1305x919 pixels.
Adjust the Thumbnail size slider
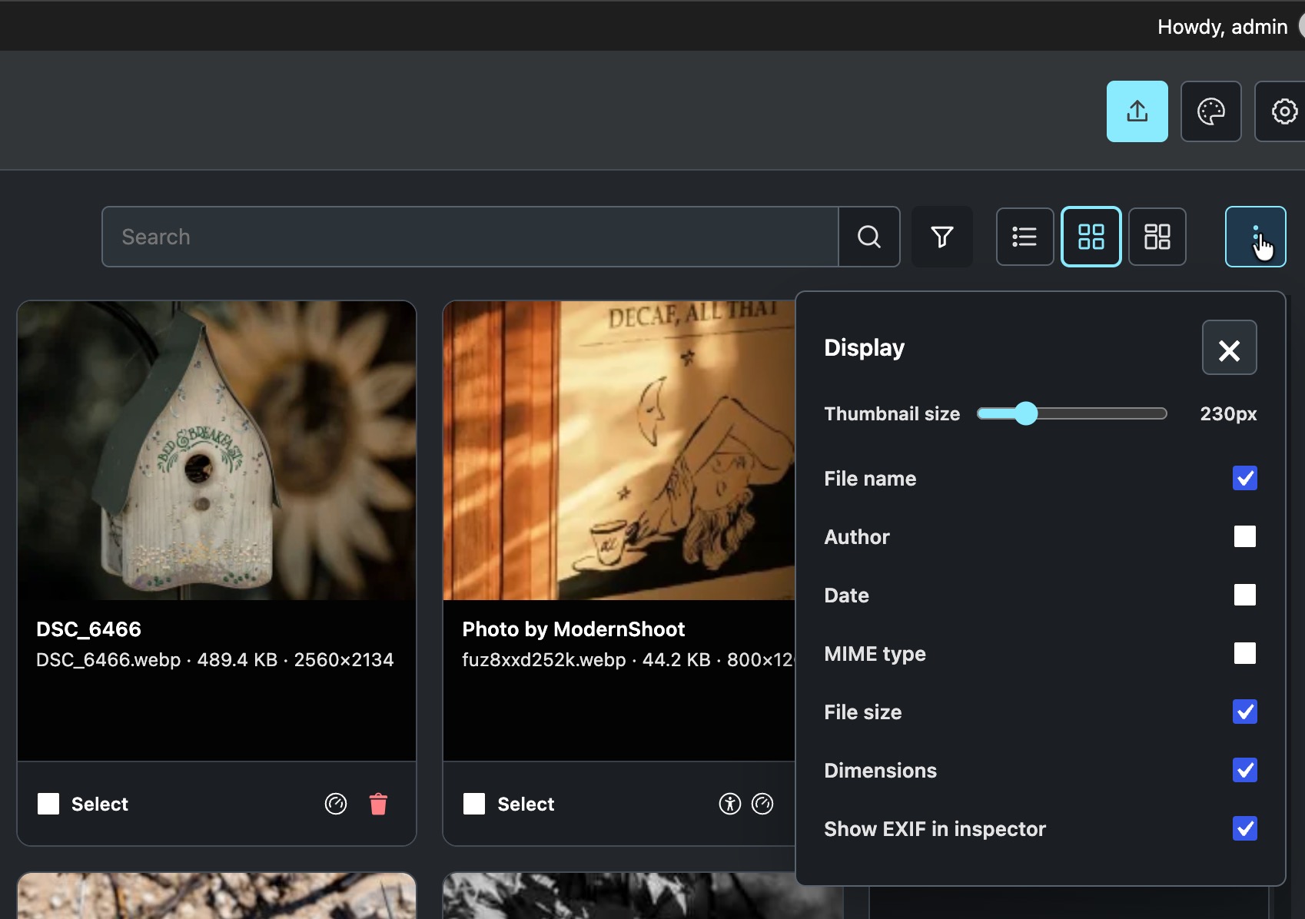point(1071,413)
